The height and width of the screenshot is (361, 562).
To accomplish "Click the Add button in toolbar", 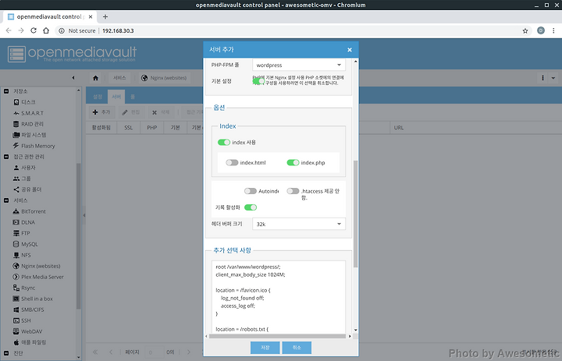I will tap(101, 112).
